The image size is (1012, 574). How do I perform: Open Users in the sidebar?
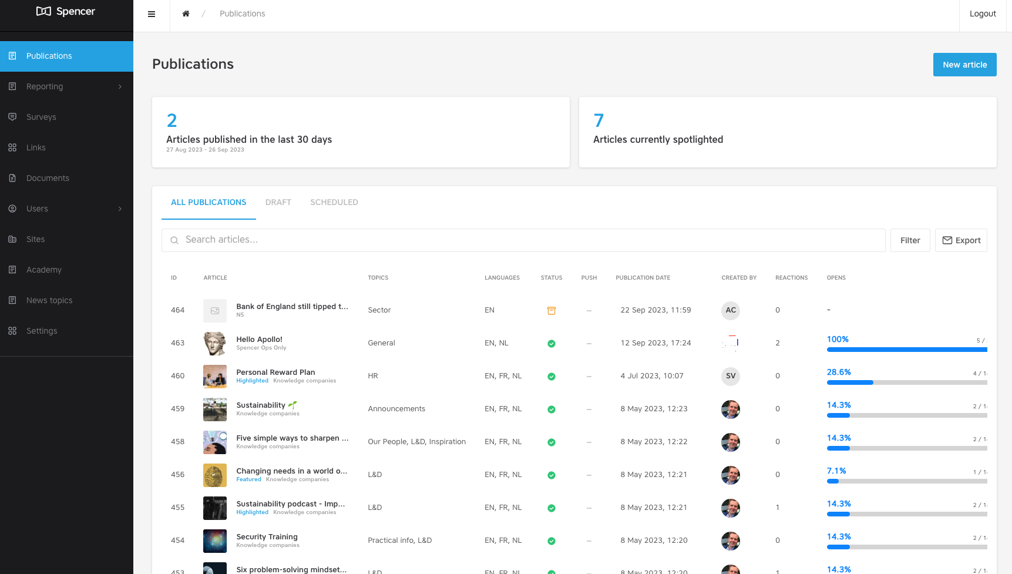(x=66, y=209)
